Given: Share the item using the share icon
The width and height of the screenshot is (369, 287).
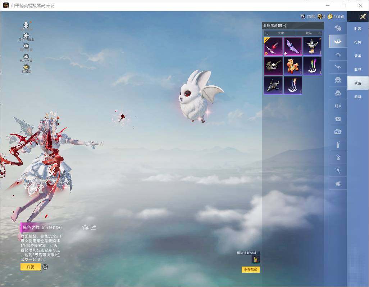Looking at the screenshot, I should pyautogui.click(x=94, y=227).
